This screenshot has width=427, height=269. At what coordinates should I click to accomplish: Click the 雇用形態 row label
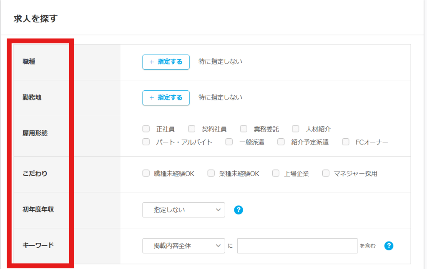pyautogui.click(x=35, y=134)
